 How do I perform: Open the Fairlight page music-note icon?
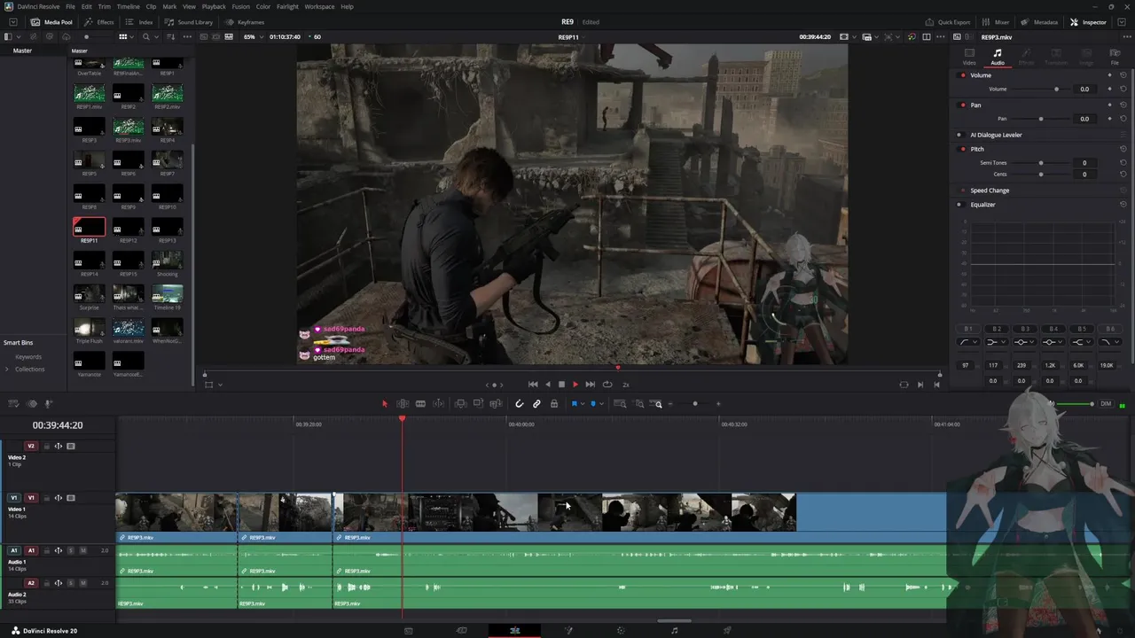click(x=674, y=631)
